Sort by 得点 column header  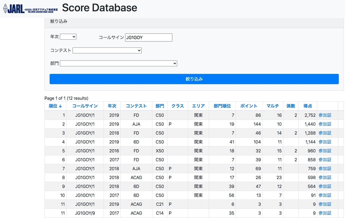point(308,106)
